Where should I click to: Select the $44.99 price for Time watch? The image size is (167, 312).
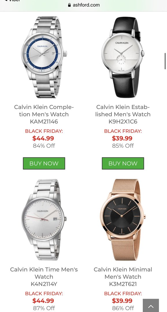click(43, 300)
